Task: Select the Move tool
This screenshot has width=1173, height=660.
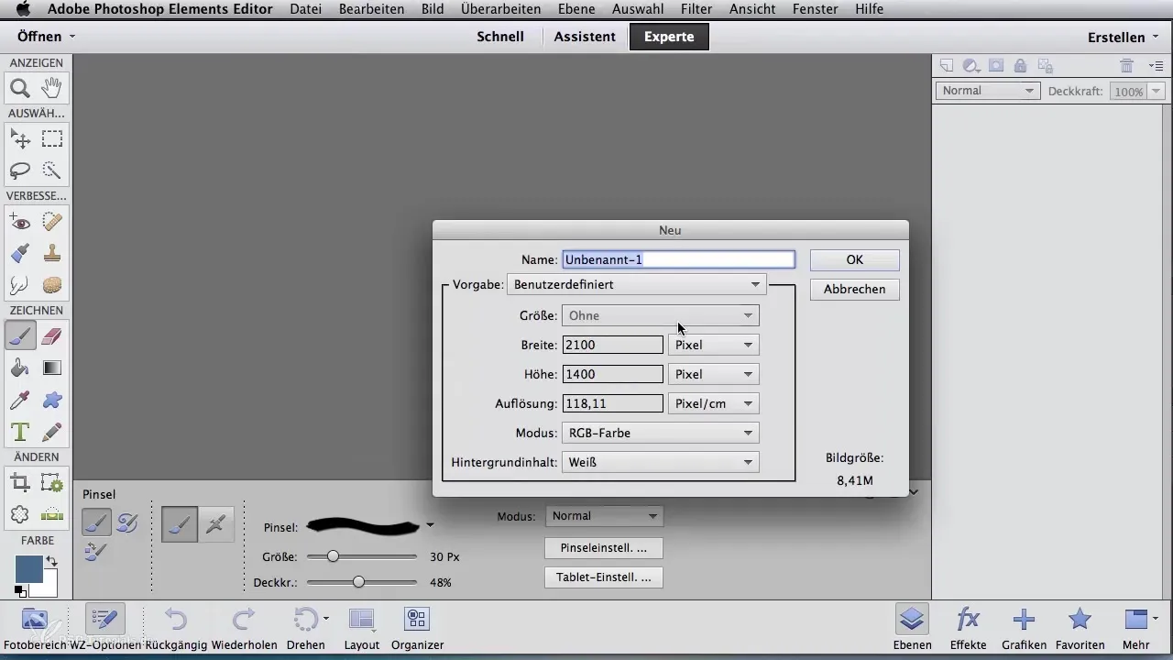Action: pos(20,139)
